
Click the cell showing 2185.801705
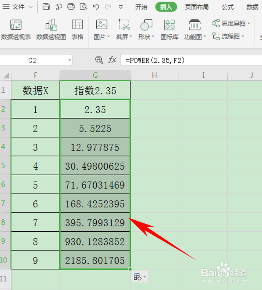pos(95,260)
